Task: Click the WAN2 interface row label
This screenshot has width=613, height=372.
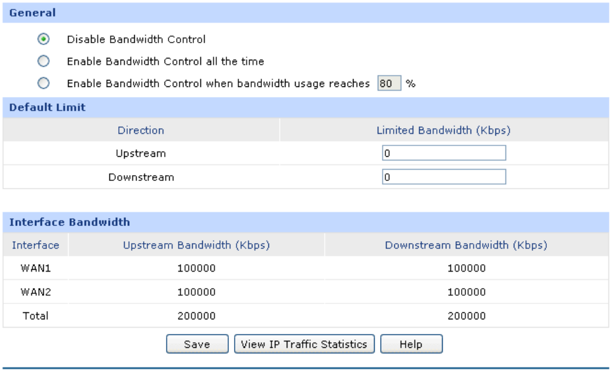Action: pyautogui.click(x=36, y=292)
